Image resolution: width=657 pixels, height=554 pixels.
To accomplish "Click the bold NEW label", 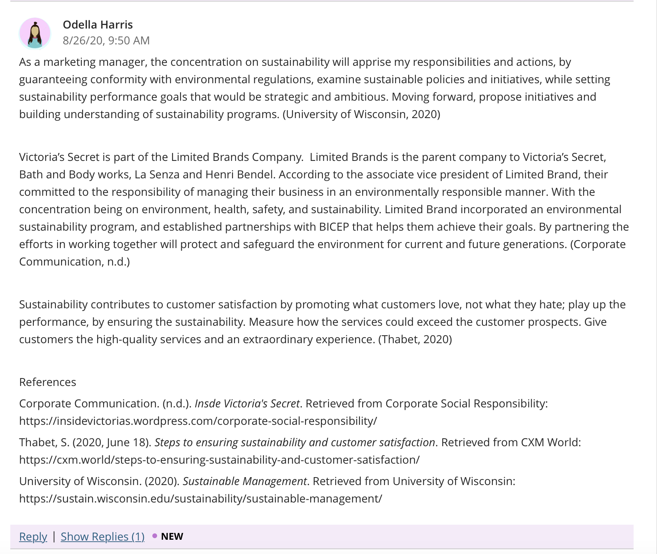I will pyautogui.click(x=172, y=537).
